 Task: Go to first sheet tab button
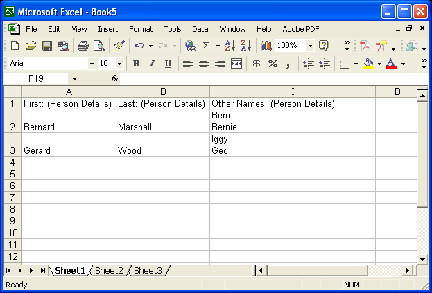(8, 270)
